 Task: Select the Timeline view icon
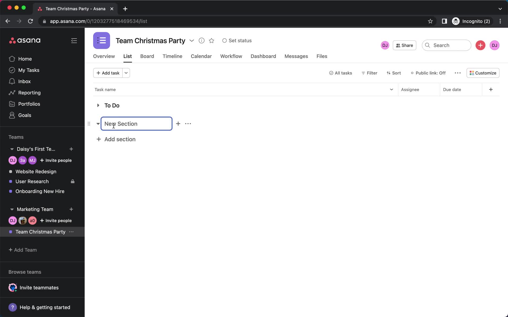173,57
